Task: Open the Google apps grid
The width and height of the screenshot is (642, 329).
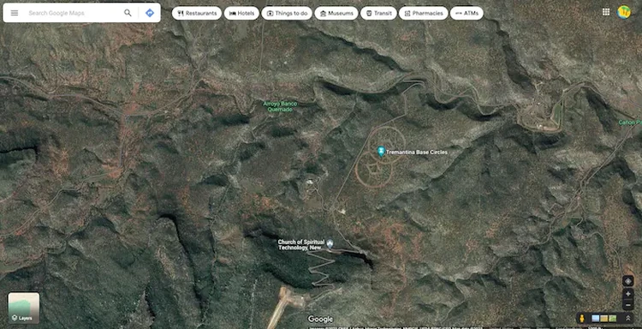Action: tap(606, 11)
